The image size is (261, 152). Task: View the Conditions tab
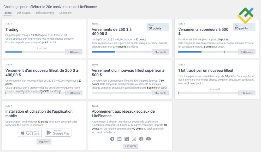pyautogui.click(x=66, y=13)
